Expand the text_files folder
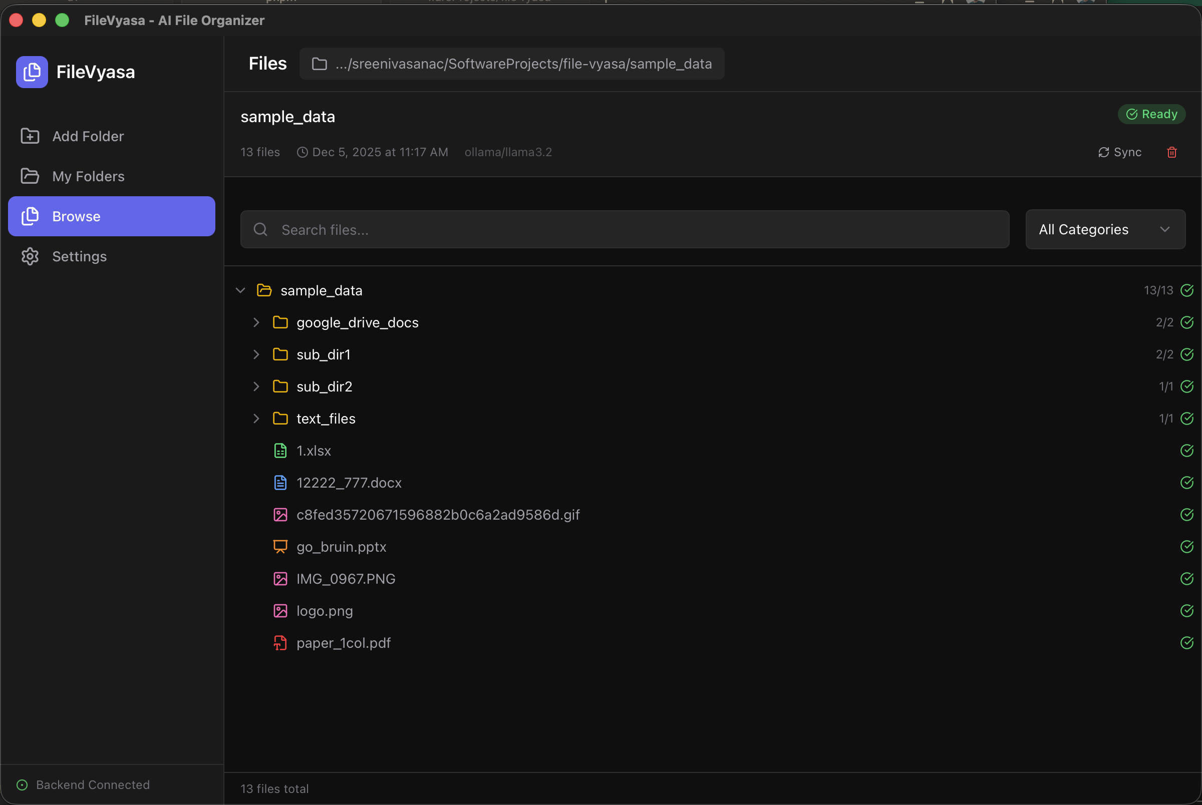1202x805 pixels. click(256, 419)
